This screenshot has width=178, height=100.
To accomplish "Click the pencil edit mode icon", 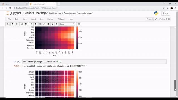I will click(156, 19).
